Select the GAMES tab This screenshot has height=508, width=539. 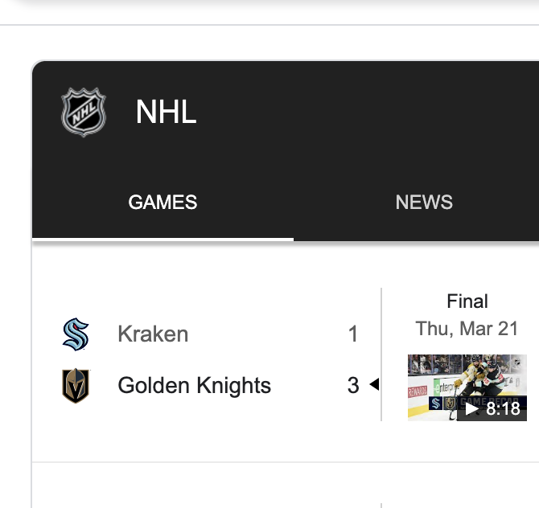point(163,202)
